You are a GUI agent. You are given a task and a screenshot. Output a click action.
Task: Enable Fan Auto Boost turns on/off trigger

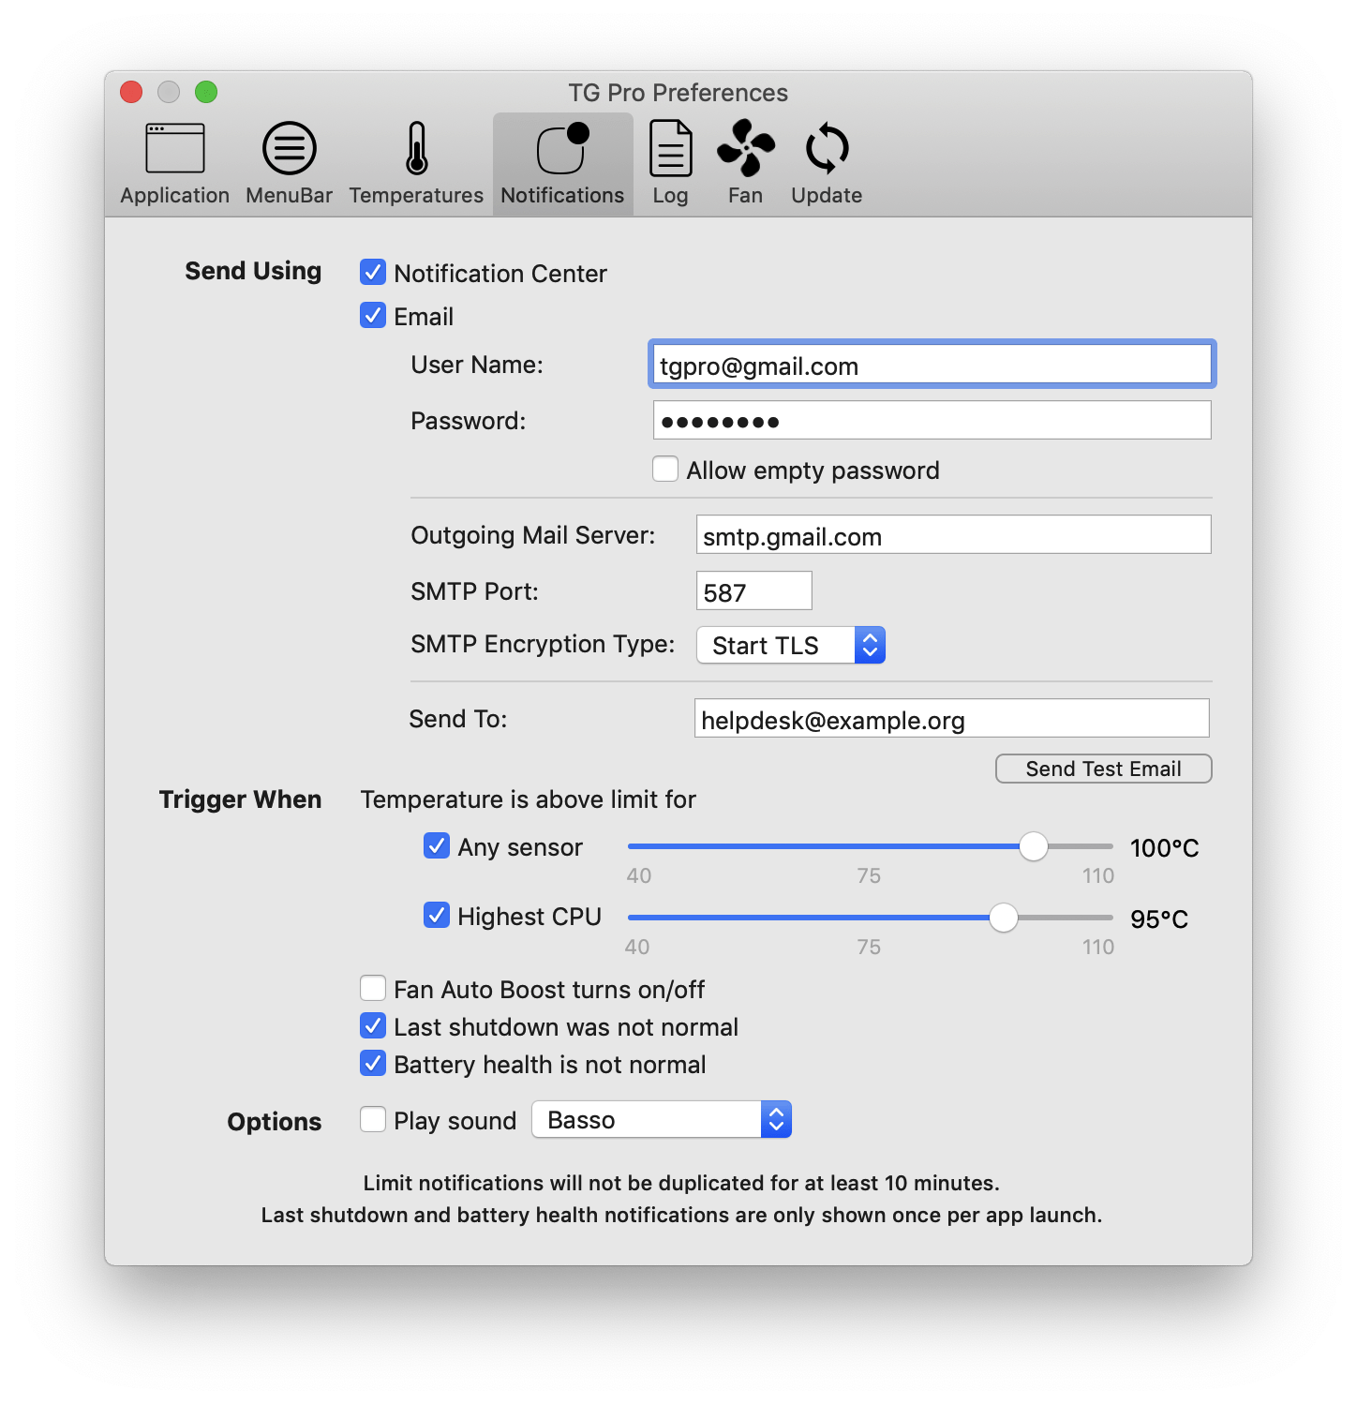[x=373, y=989]
